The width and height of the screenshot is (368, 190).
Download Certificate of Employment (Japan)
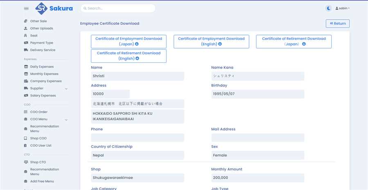[128, 41]
